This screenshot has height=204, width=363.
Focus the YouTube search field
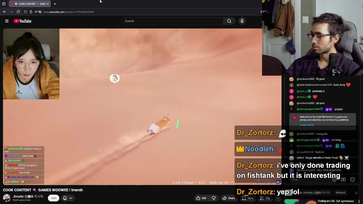pos(172,21)
